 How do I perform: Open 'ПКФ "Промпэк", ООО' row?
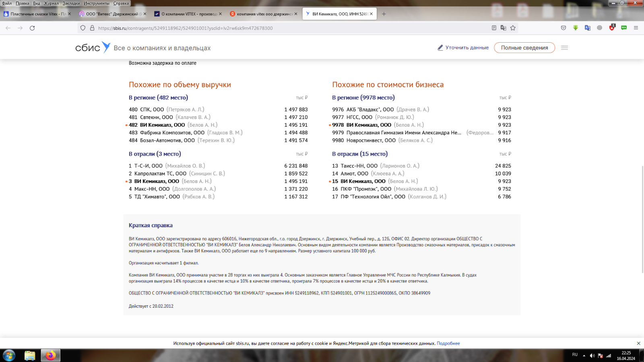(421, 189)
